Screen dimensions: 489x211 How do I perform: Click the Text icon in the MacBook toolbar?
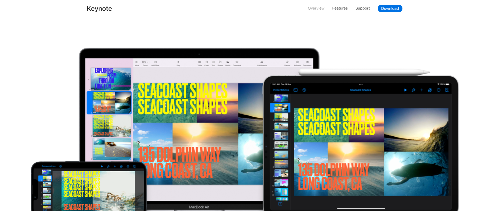(x=213, y=62)
